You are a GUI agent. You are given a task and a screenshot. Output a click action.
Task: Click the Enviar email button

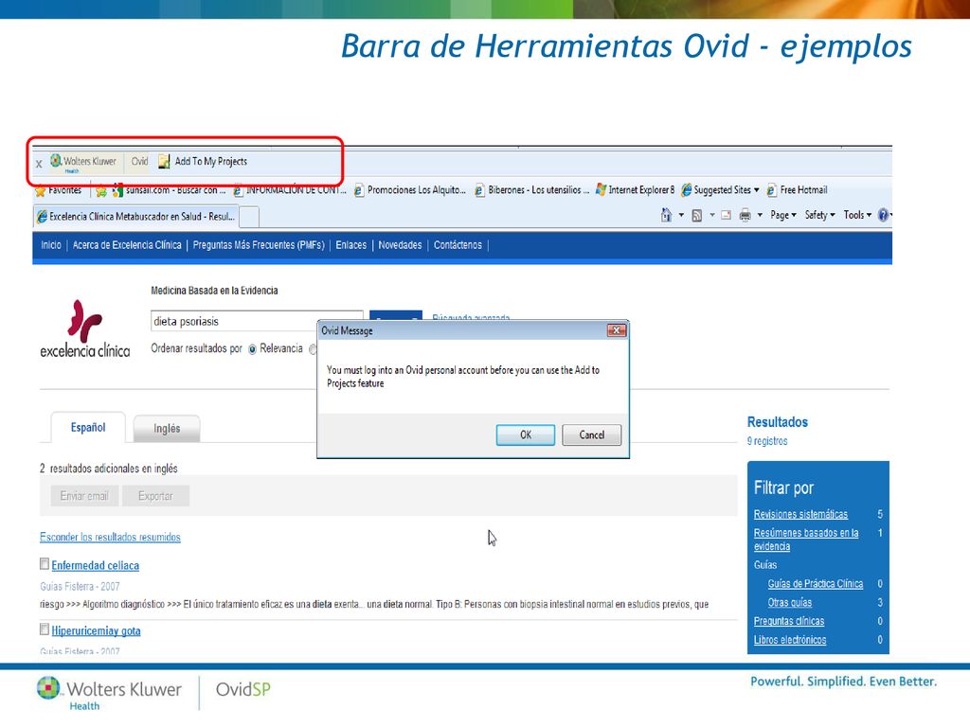click(84, 496)
